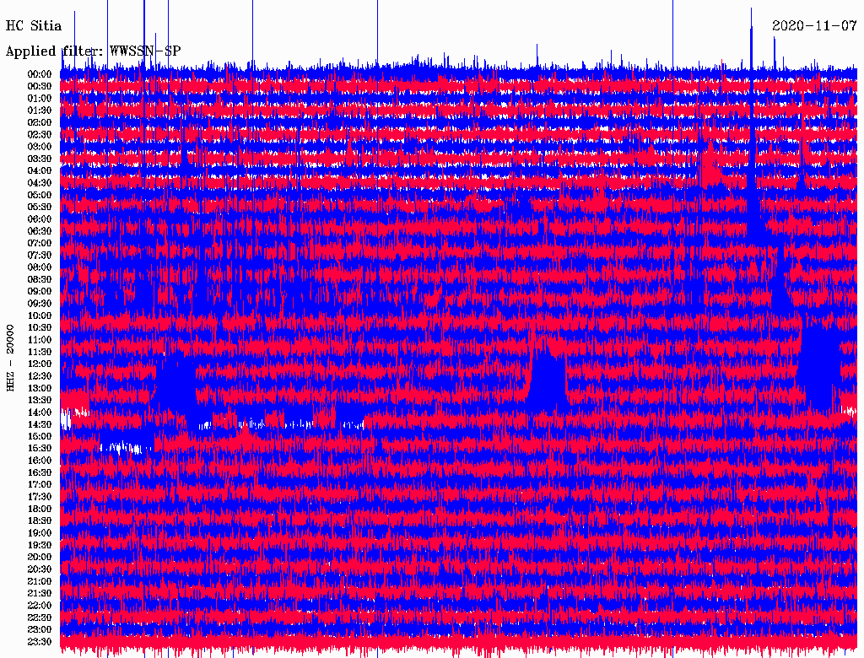The width and height of the screenshot is (864, 658).
Task: Select the 17:30 time label
Action: 40,497
